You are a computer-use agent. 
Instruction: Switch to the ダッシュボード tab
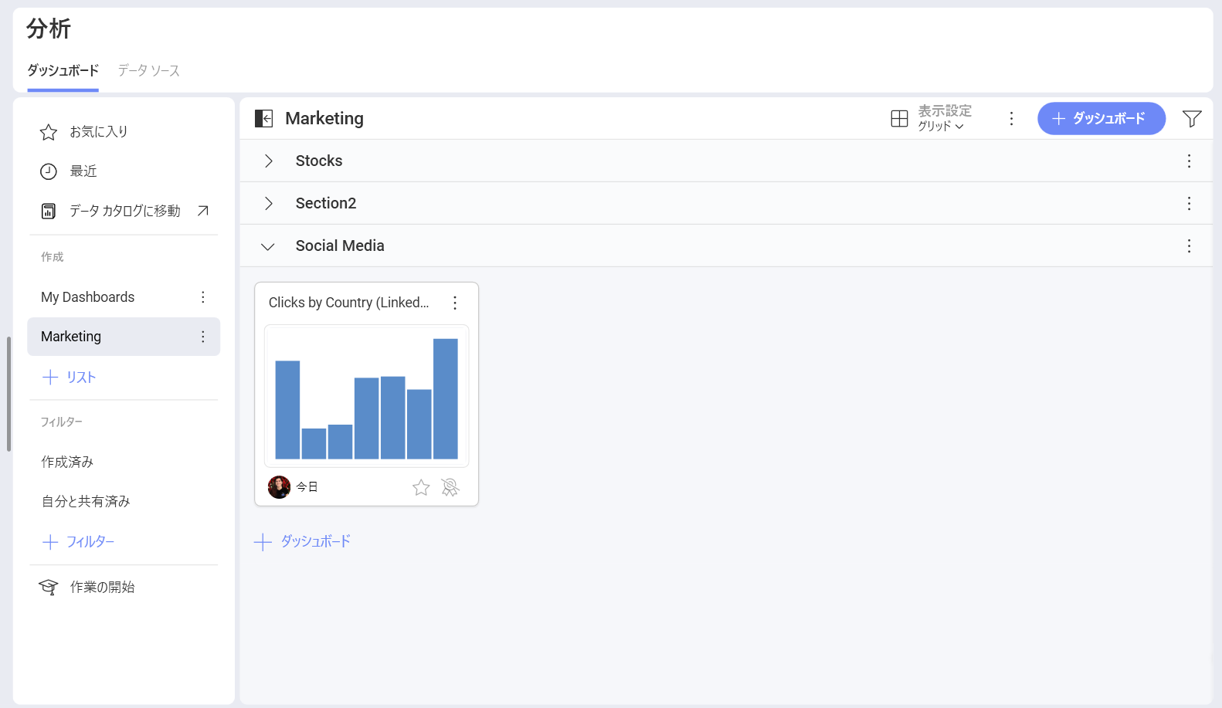pyautogui.click(x=63, y=70)
